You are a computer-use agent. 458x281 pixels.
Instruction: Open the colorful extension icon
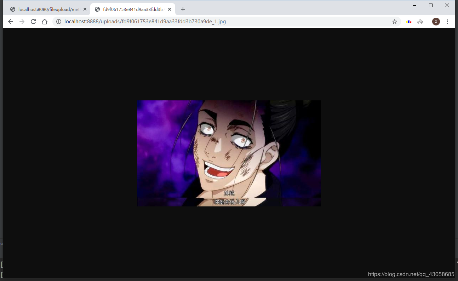click(409, 22)
